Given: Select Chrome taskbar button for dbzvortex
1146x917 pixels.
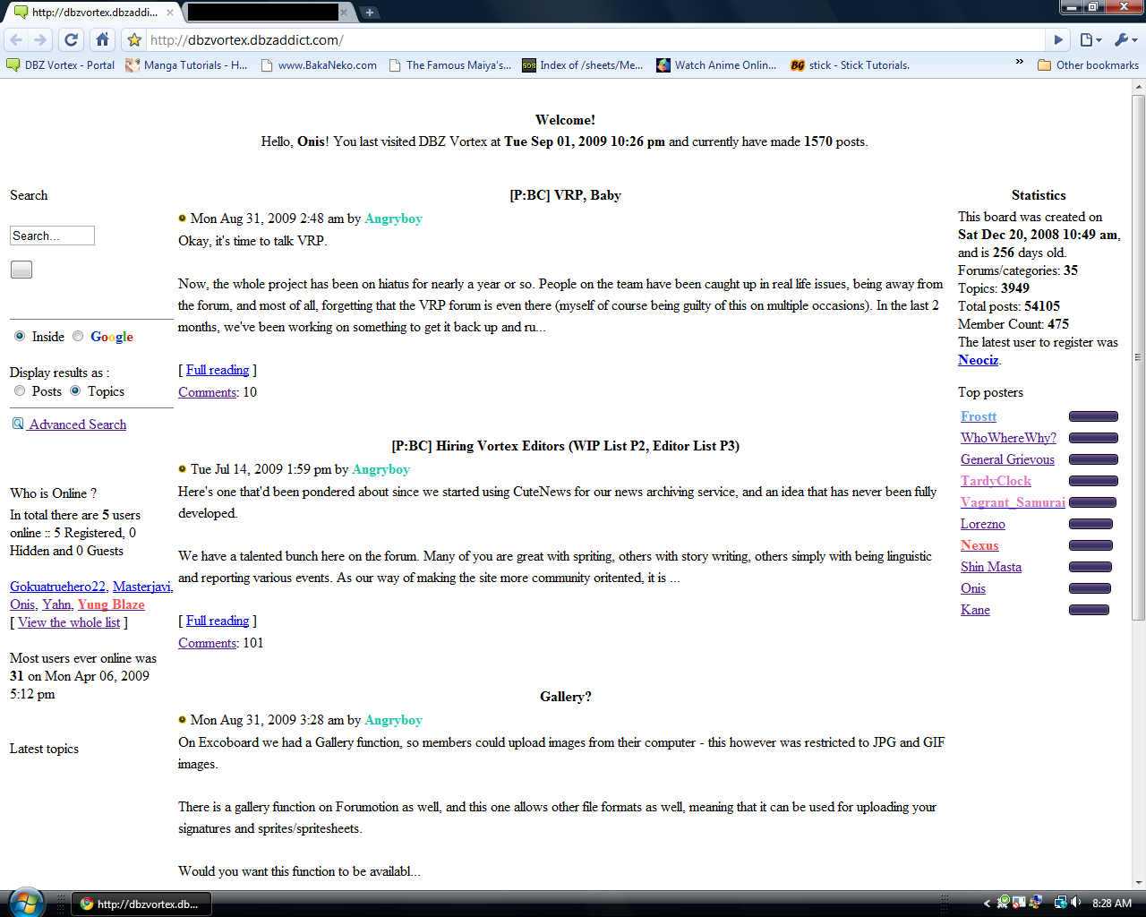Looking at the screenshot, I should click(x=141, y=904).
